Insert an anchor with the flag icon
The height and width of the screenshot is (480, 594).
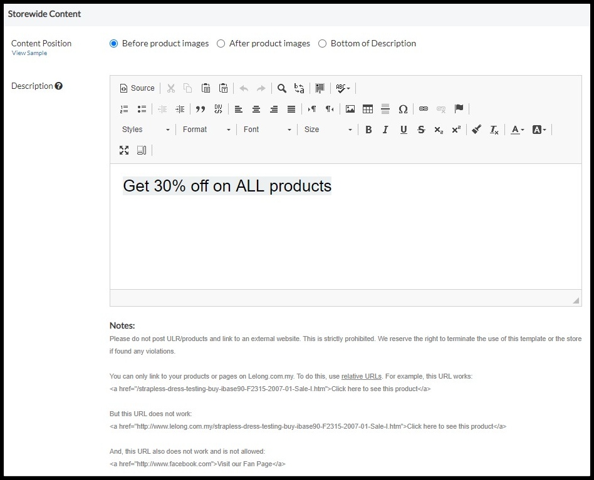pos(459,109)
